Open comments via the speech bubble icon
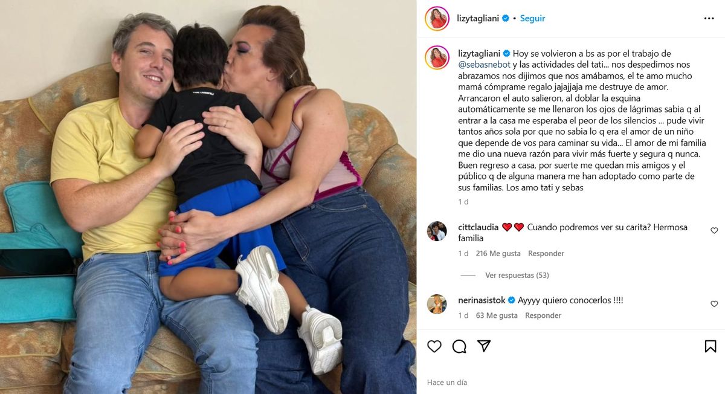 (x=459, y=346)
